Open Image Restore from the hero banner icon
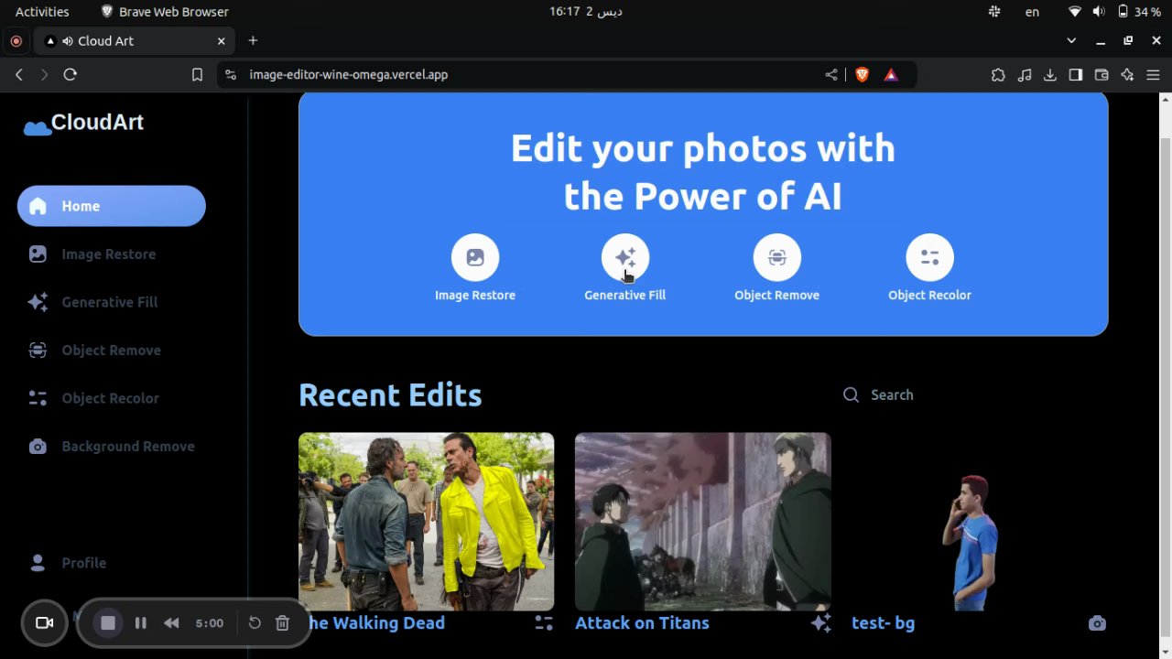The width and height of the screenshot is (1172, 659). pyautogui.click(x=475, y=257)
